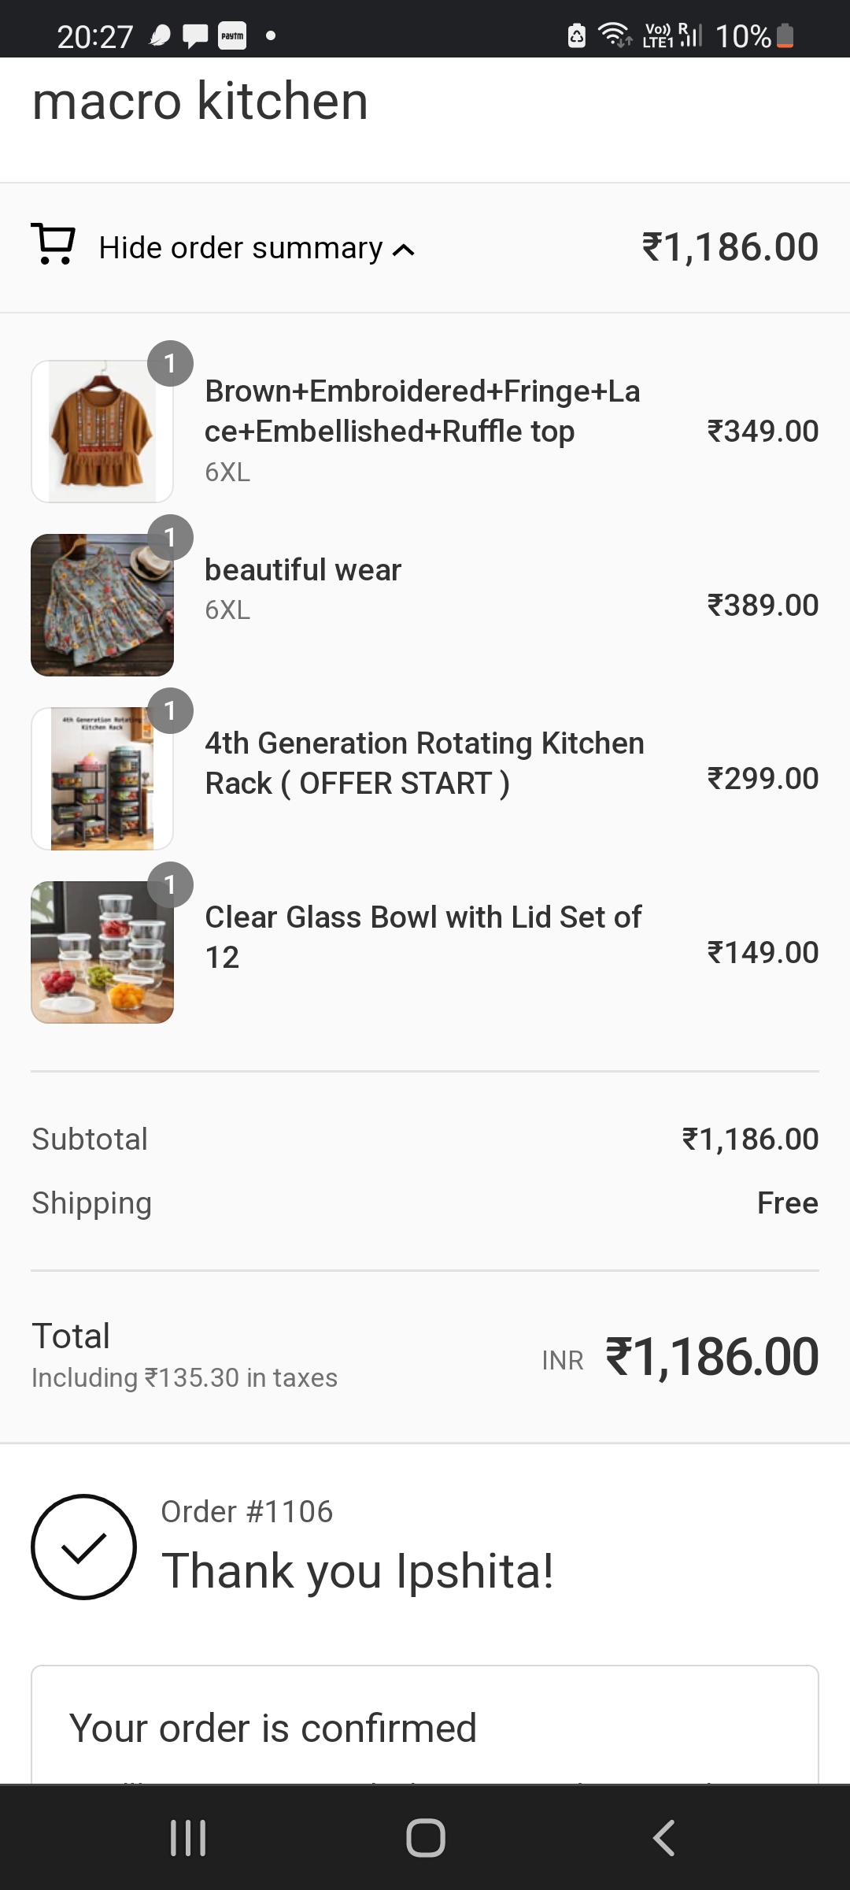Tap the Wi-Fi status icon

[x=615, y=35]
